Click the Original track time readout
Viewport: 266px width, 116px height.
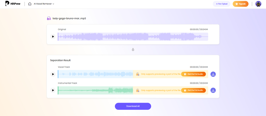[199, 29]
